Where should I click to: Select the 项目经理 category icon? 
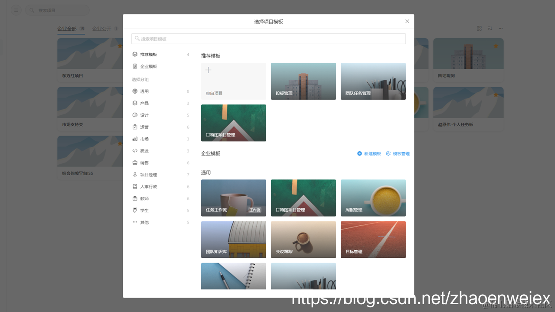point(135,174)
